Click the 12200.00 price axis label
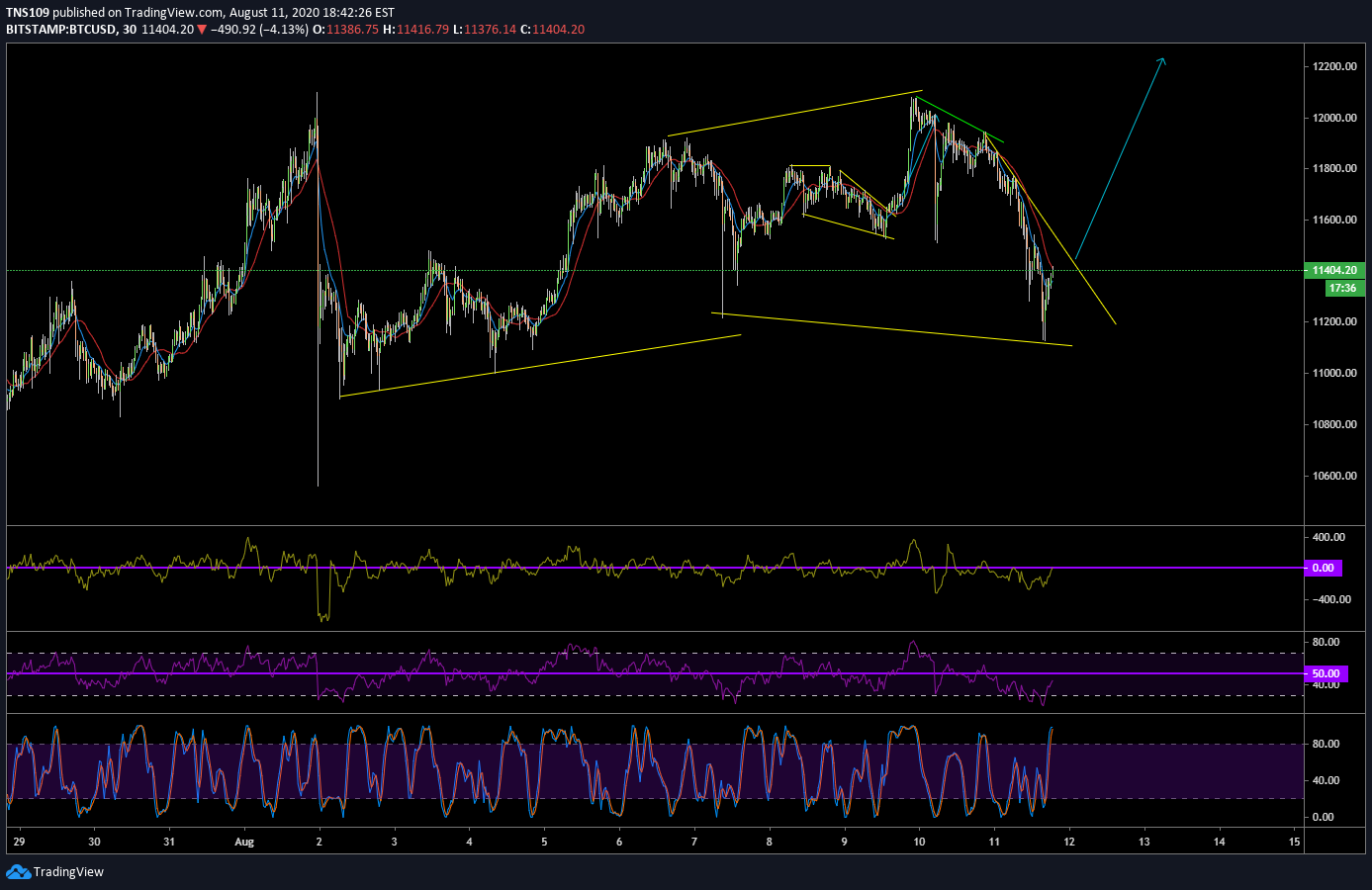This screenshot has height=890, width=1372. (1334, 66)
